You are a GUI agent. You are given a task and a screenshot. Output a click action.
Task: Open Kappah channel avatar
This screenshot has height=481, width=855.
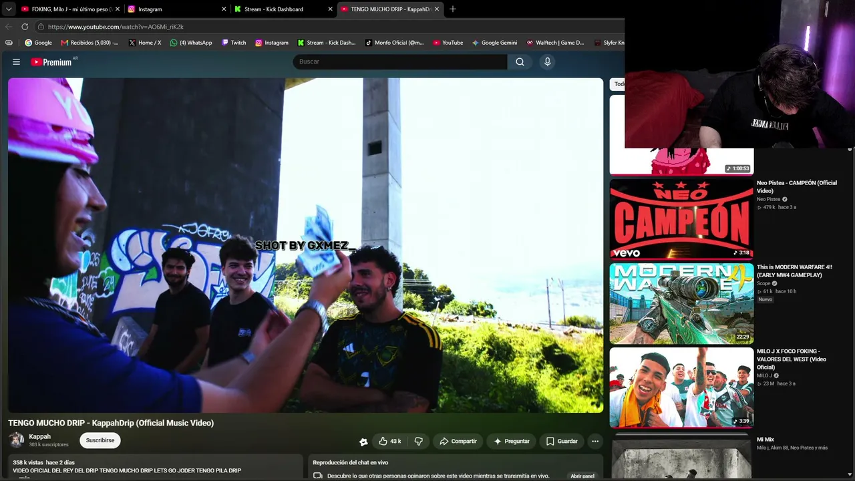pyautogui.click(x=16, y=440)
